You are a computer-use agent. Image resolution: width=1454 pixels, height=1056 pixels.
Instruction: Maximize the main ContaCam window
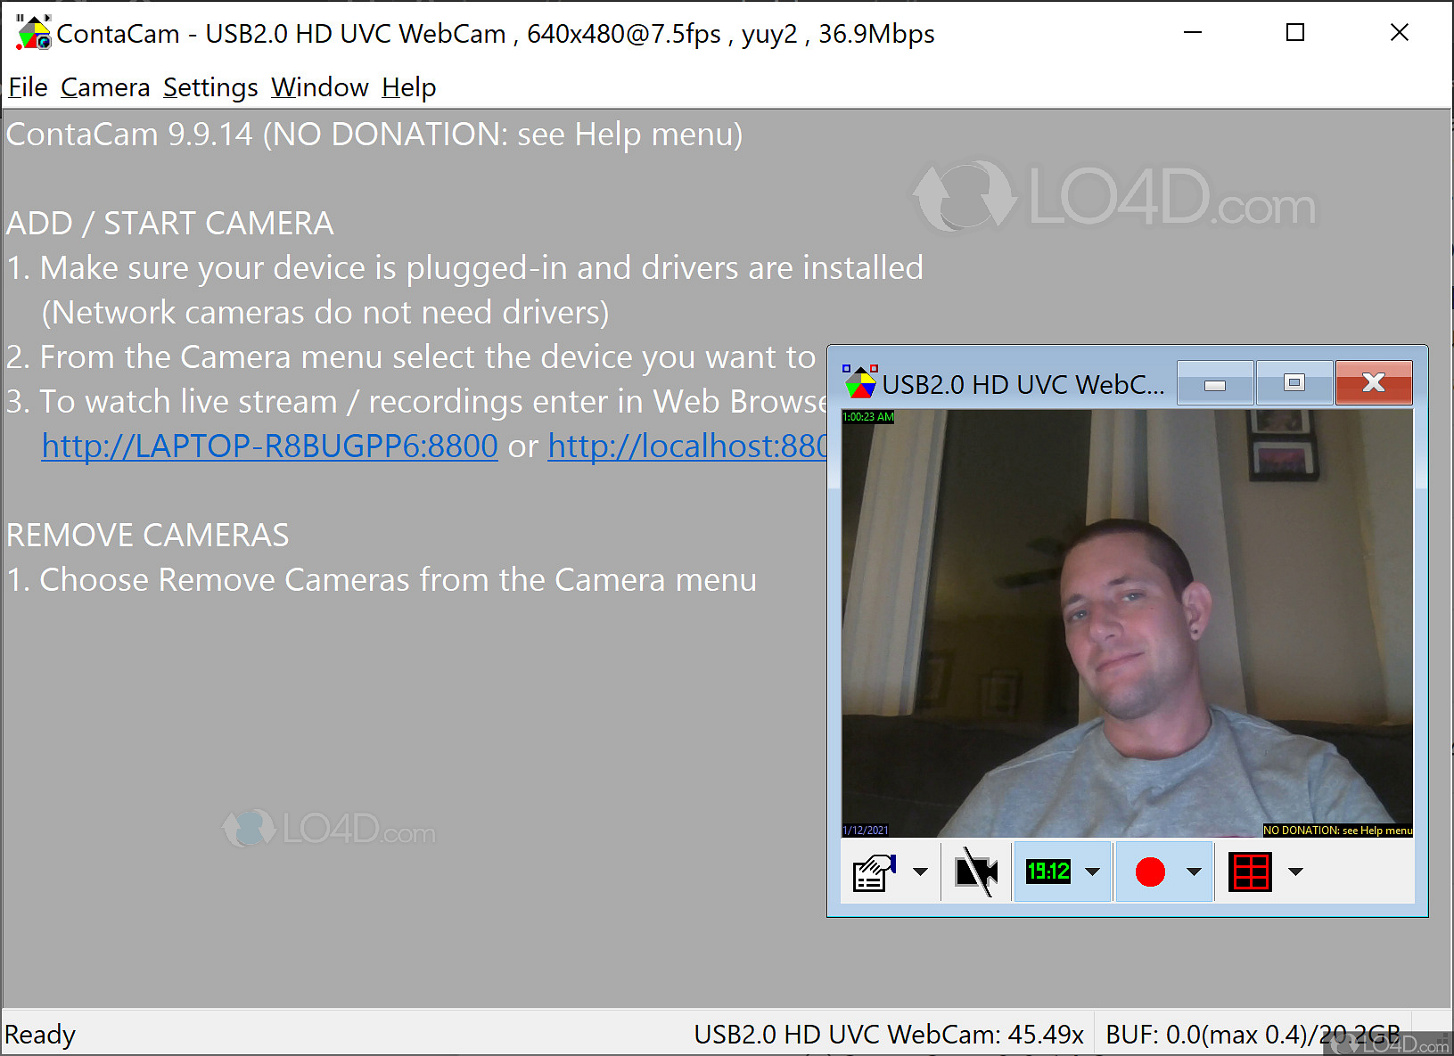[x=1295, y=33]
